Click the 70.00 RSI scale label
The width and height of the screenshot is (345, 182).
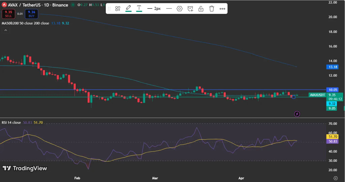pyautogui.click(x=333, y=124)
